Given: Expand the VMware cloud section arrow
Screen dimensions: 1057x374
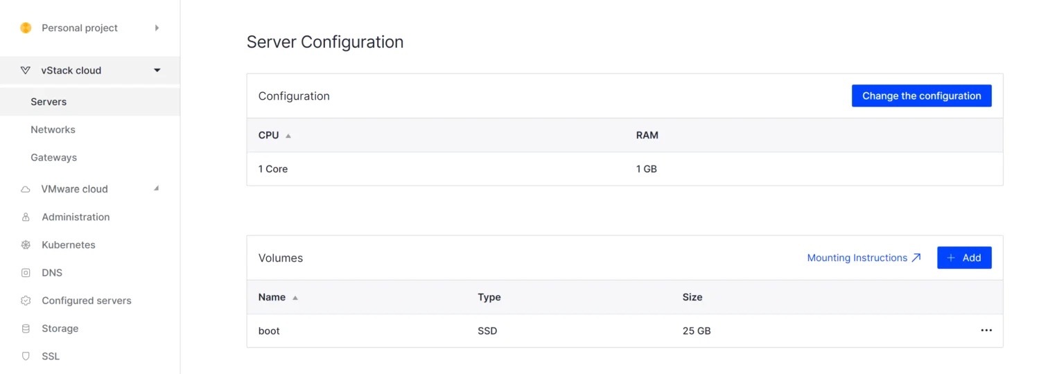Looking at the screenshot, I should (157, 188).
